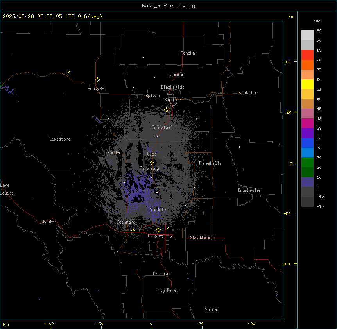This screenshot has width=337, height=329.
Task: Select the purple 39-36 dBZ legend swatch
Action: pos(307,133)
